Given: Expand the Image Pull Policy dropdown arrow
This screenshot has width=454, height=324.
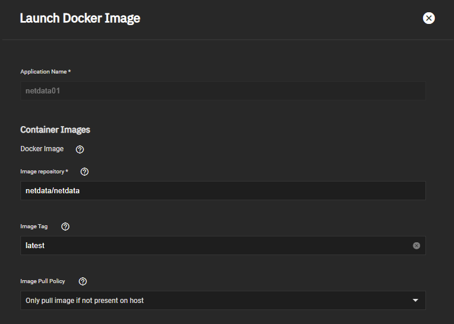Looking at the screenshot, I should tap(415, 301).
